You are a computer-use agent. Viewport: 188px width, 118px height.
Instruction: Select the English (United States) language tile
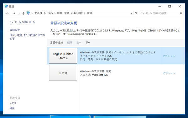point(63,56)
